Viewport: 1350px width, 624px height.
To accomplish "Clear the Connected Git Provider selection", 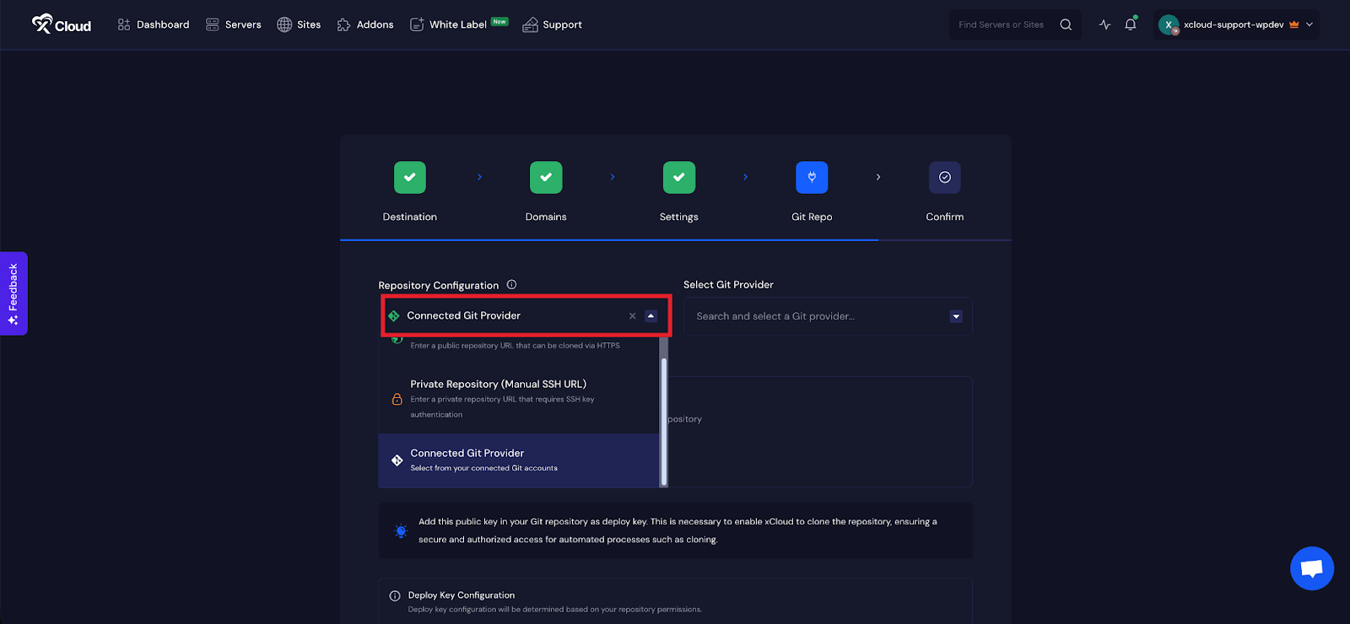I will coord(633,316).
